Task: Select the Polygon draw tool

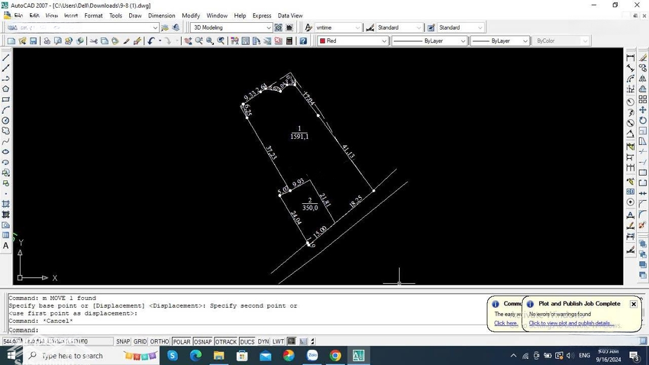Action: coord(5,89)
